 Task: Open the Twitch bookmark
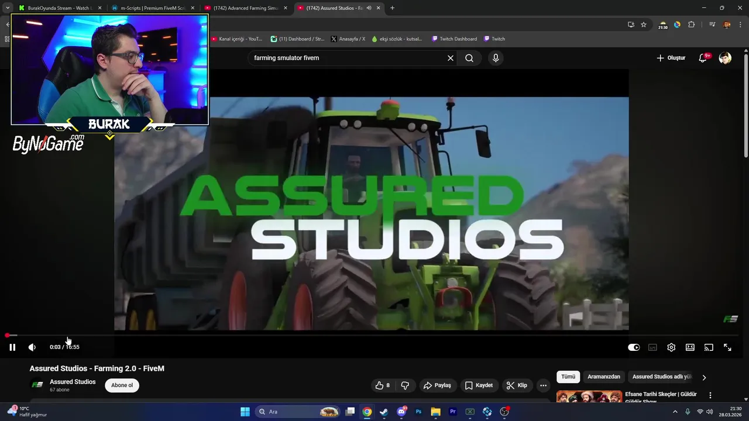[x=494, y=39]
